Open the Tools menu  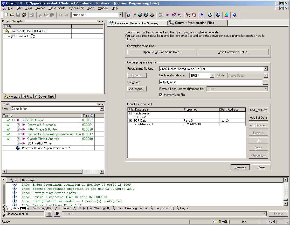pos(91,8)
